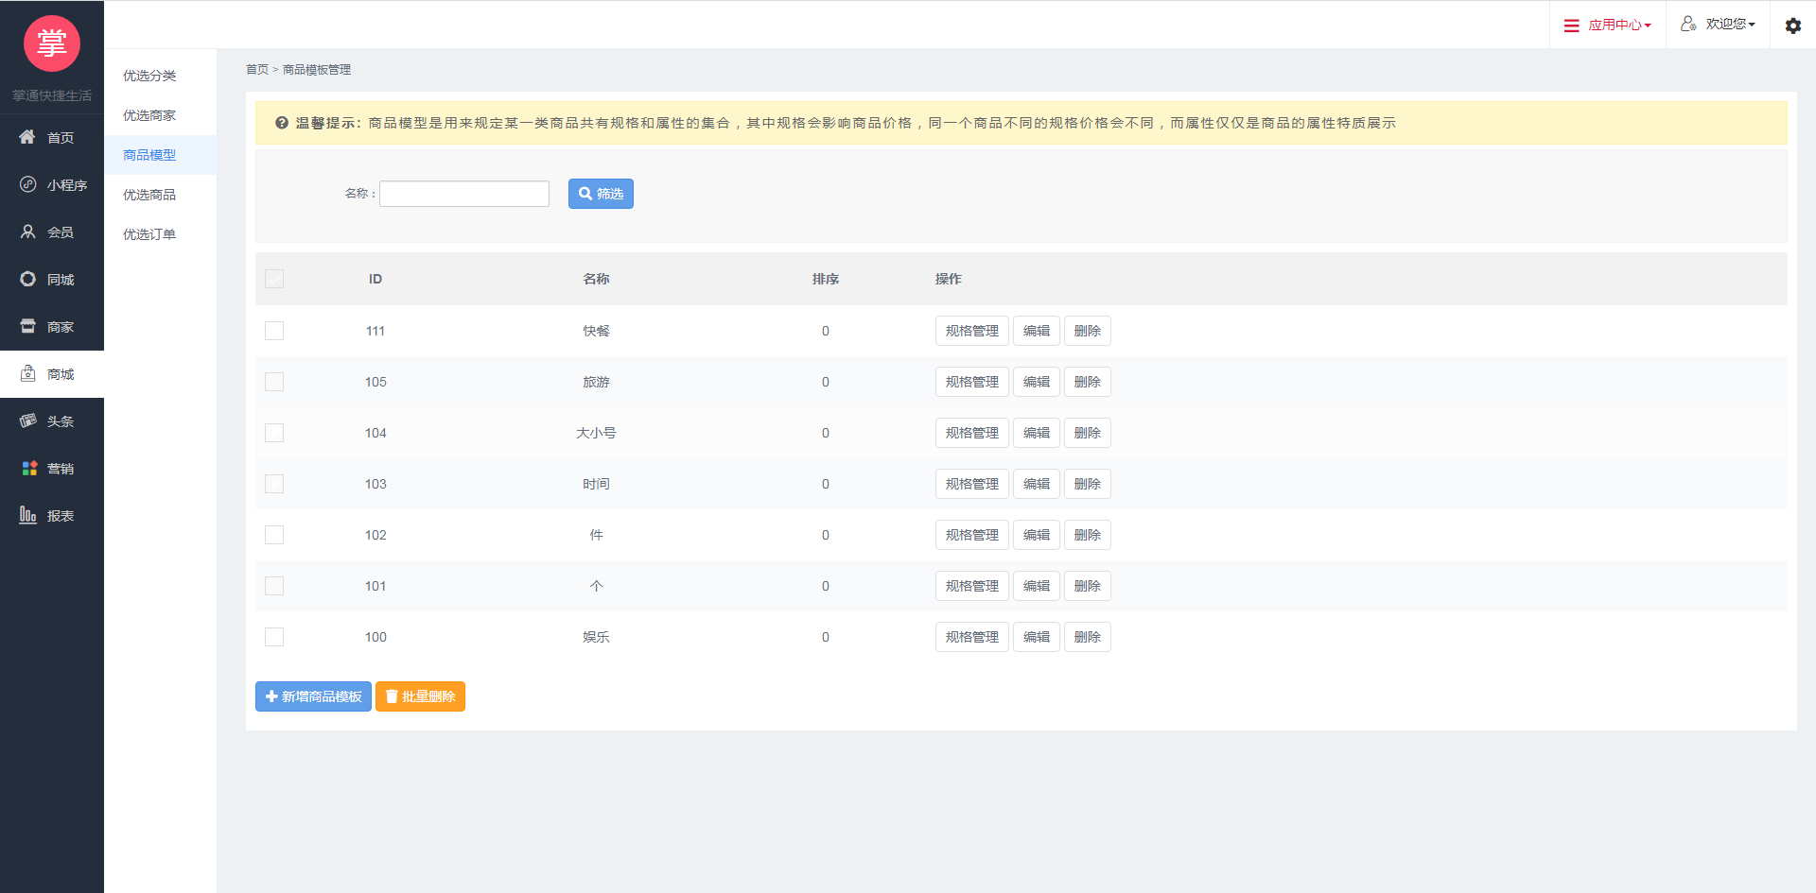Viewport: 1816px width, 893px height.
Task: Check the box for row 101 个
Action: pos(274,586)
